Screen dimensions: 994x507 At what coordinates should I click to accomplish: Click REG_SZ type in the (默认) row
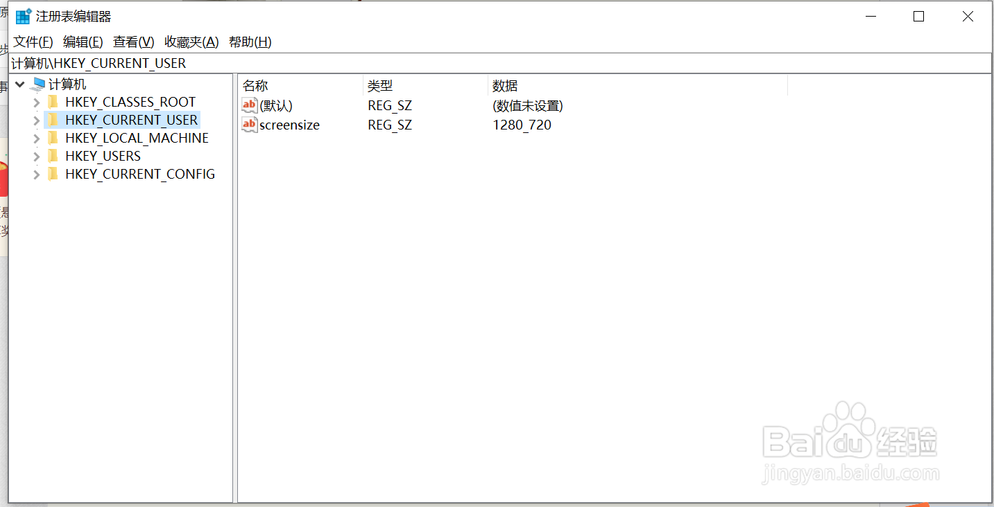click(x=390, y=106)
